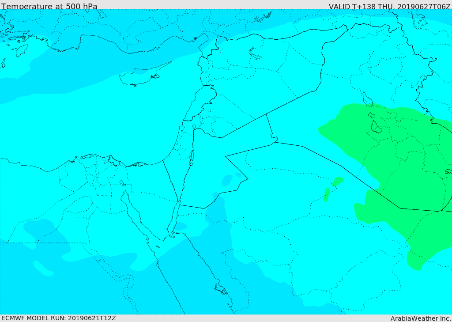Viewport: 452px width, 322px height.
Task: Click the 'VALID T+138 THU. 20190627T06Z' label
Action: click(389, 6)
